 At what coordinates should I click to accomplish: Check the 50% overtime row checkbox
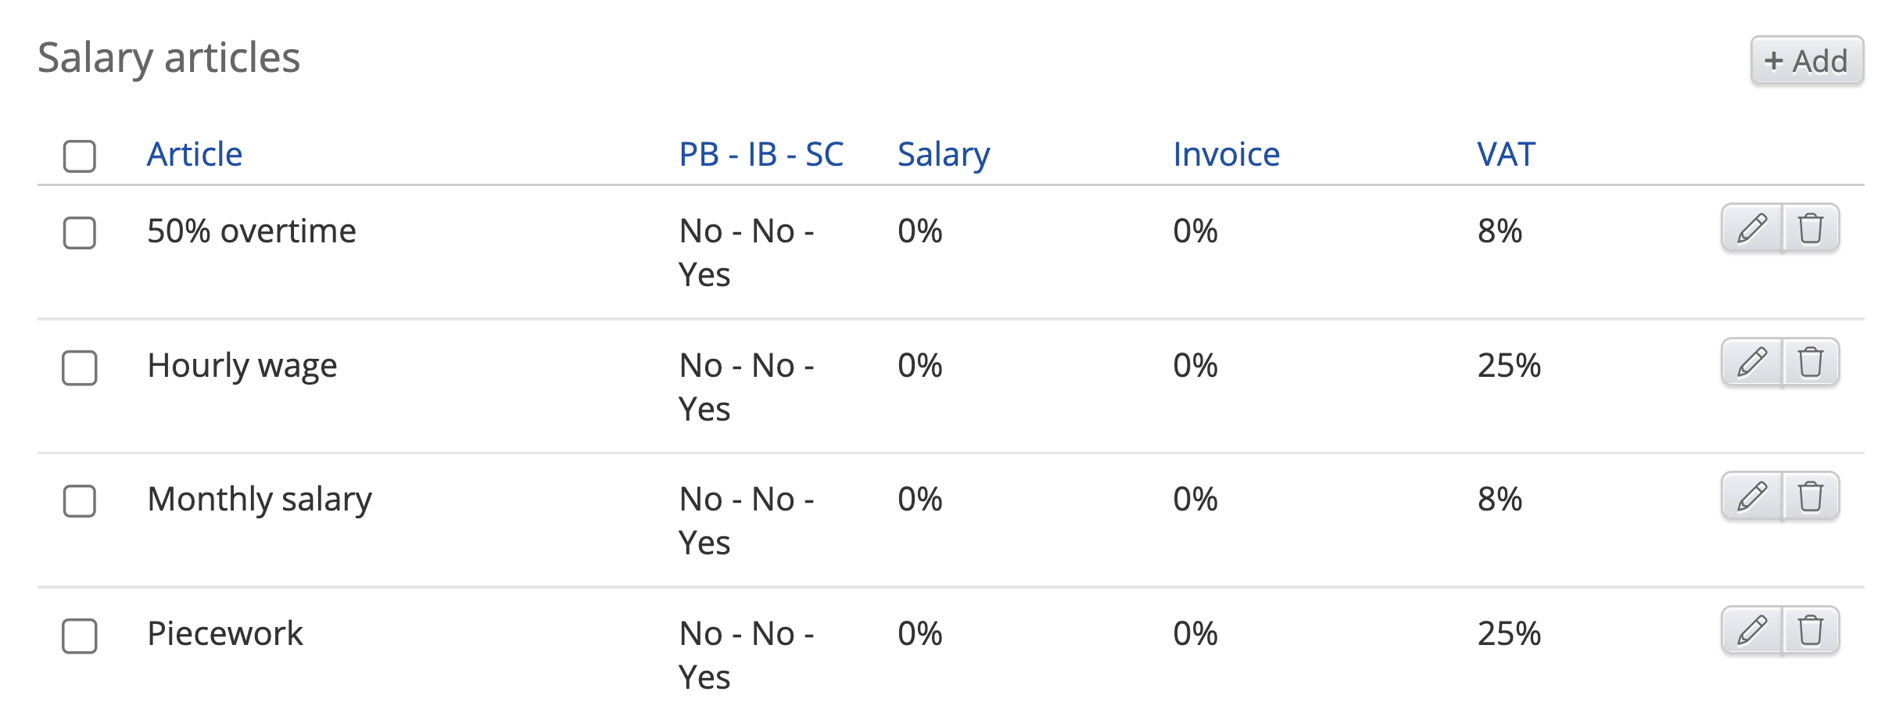pyautogui.click(x=80, y=233)
